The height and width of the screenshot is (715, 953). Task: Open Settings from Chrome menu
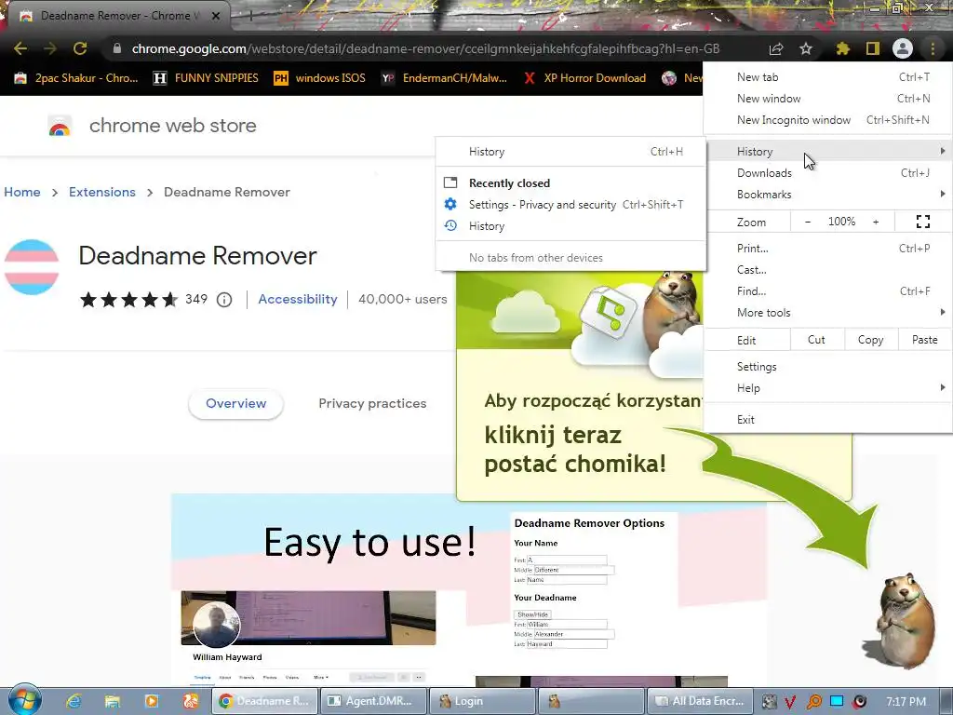827,367
